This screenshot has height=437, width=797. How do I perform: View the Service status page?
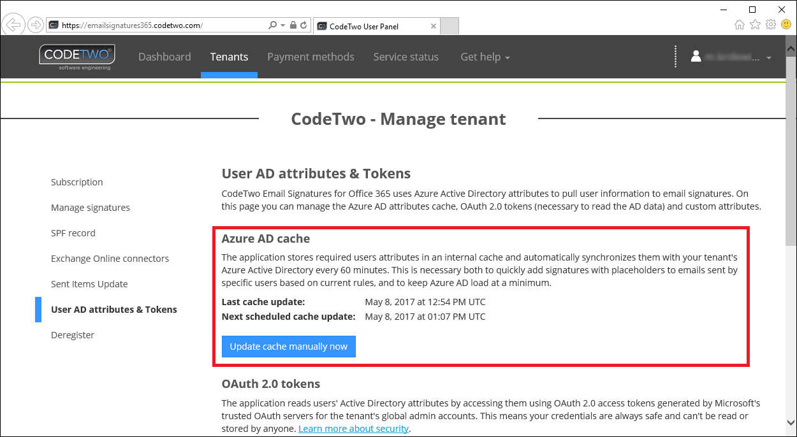click(406, 57)
